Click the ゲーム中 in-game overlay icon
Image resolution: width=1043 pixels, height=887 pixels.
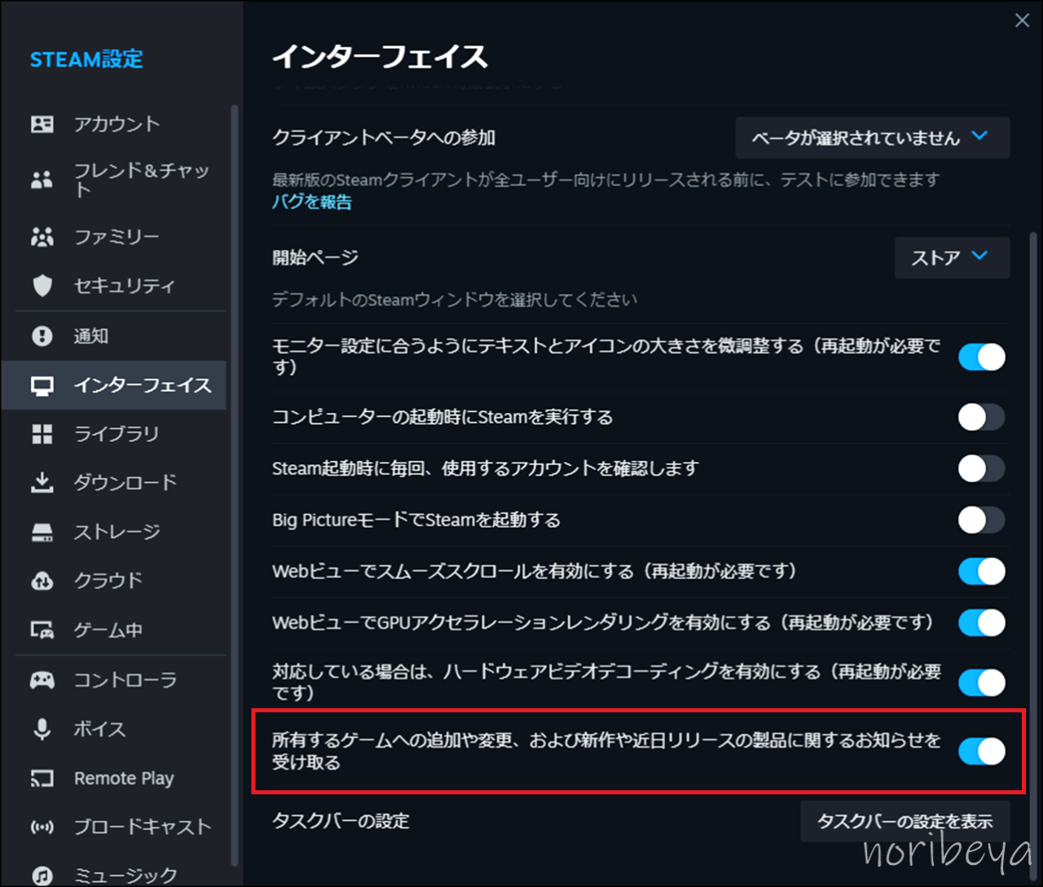pyautogui.click(x=42, y=630)
